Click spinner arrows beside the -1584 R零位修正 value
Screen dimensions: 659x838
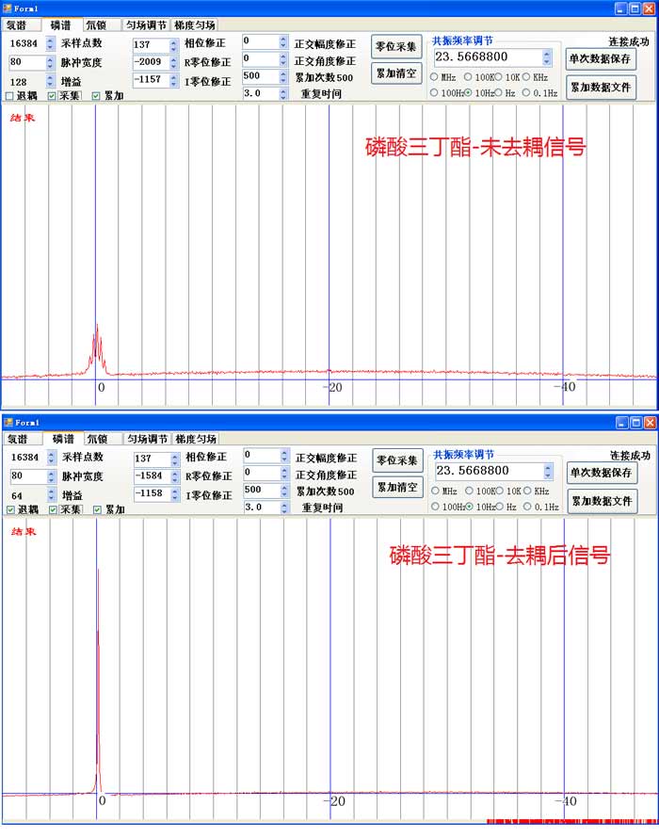pos(175,476)
